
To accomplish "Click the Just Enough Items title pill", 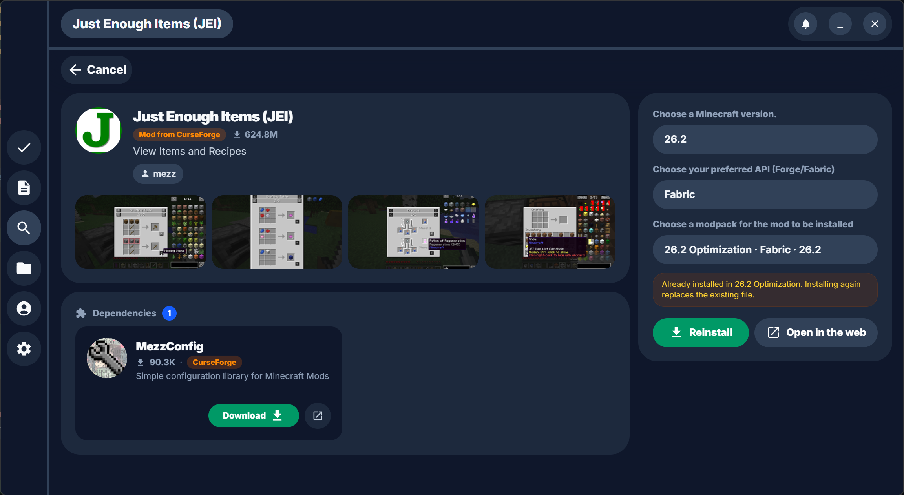I will [147, 24].
